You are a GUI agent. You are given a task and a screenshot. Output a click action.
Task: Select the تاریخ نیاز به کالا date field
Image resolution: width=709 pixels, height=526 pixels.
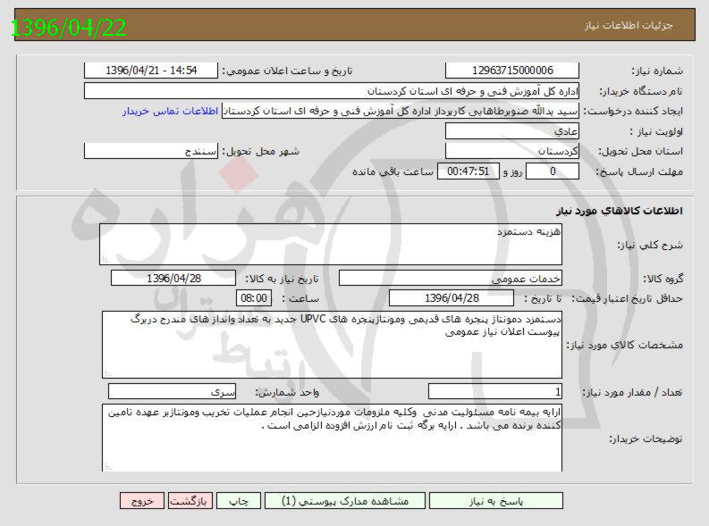[173, 278]
